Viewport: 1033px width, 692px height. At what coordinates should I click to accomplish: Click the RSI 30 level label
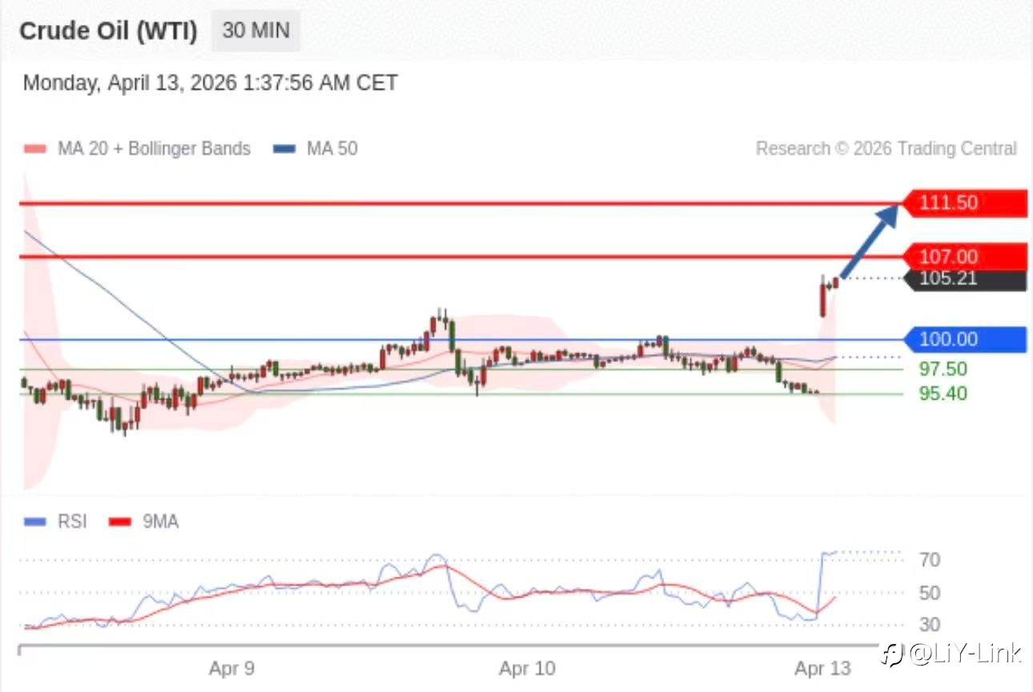930,624
